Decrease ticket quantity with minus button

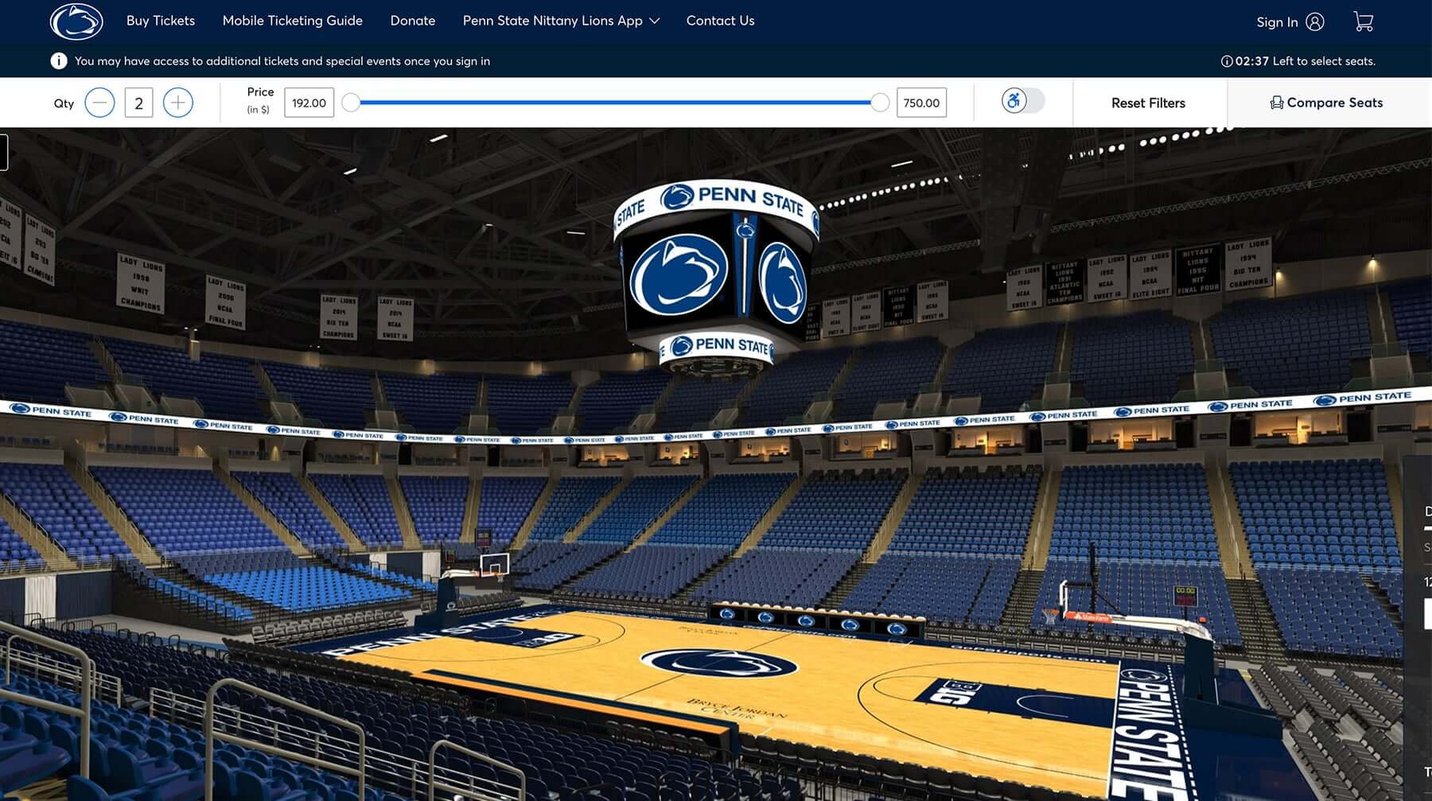click(x=99, y=103)
